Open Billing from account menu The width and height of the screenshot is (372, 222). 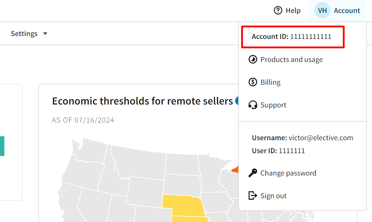coord(270,82)
